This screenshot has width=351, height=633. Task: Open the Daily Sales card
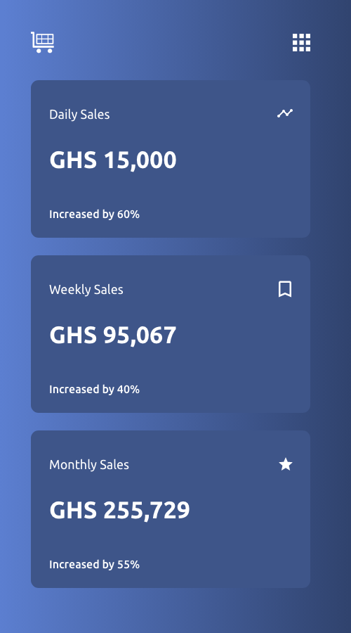(x=171, y=159)
